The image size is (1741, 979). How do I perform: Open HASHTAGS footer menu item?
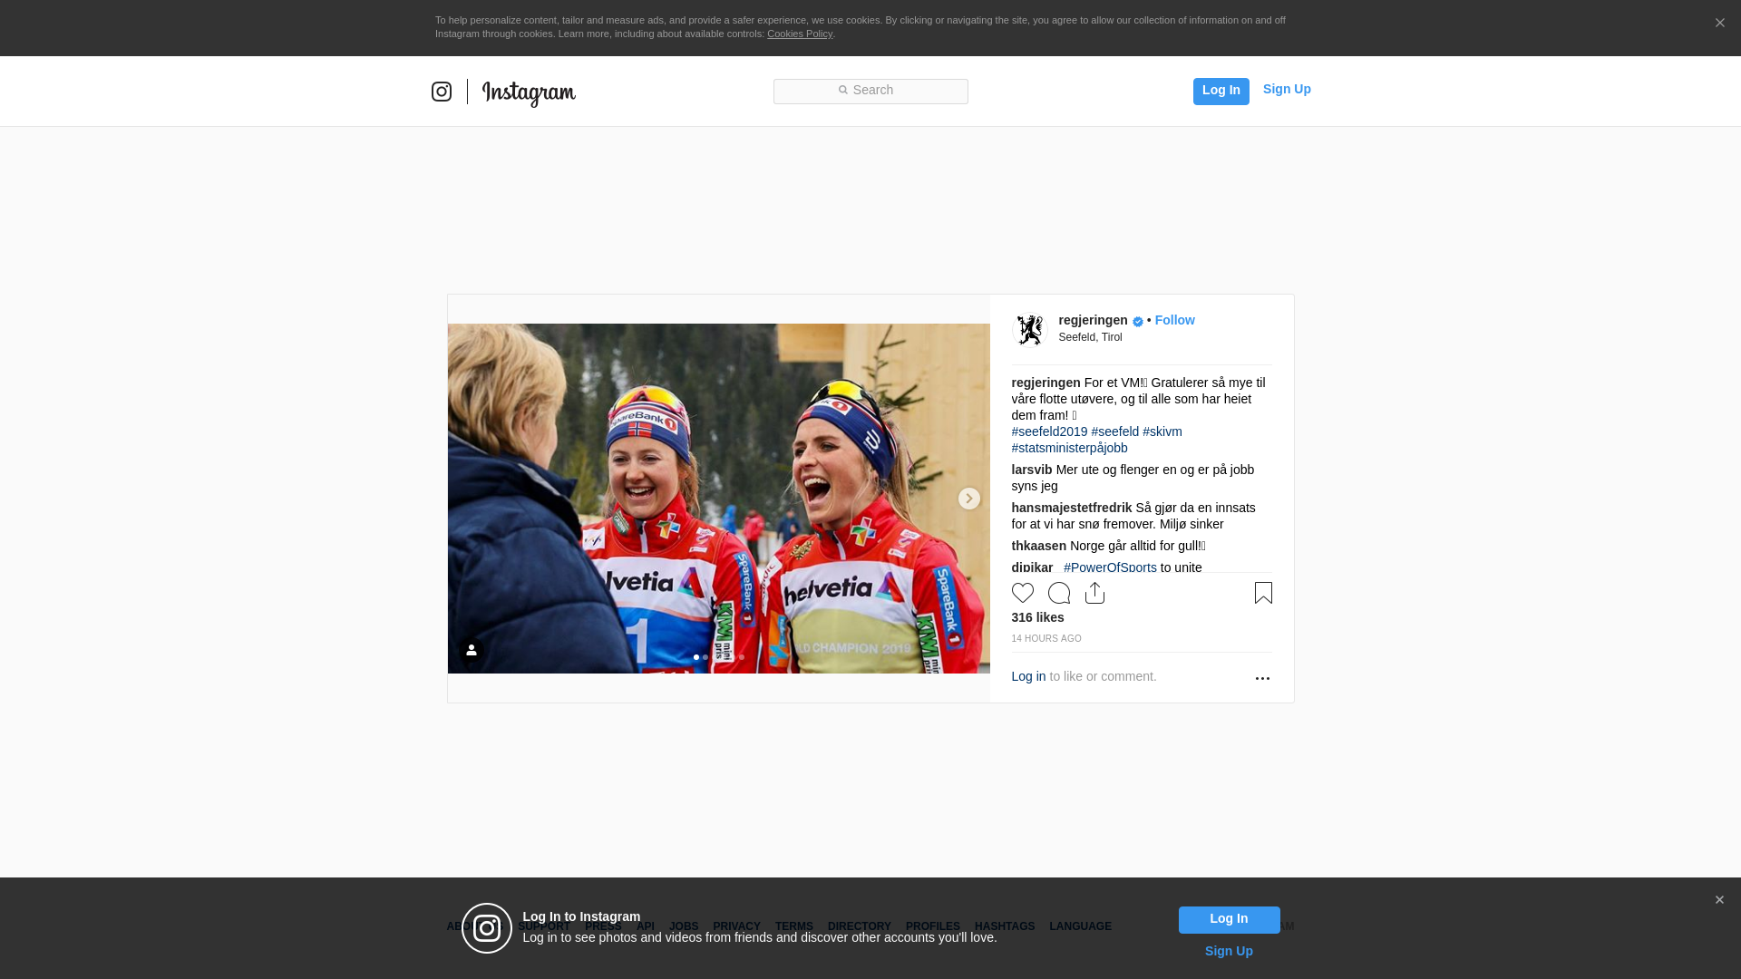click(x=1004, y=926)
